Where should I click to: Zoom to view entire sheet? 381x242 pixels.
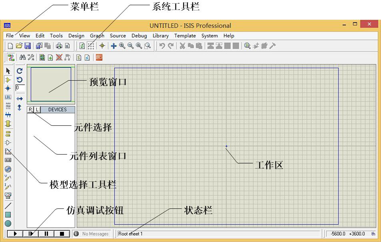point(139,46)
